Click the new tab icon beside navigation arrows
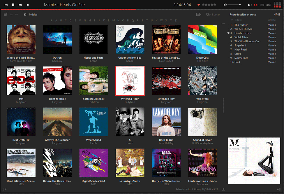 pyautogui.click(x=6, y=14)
